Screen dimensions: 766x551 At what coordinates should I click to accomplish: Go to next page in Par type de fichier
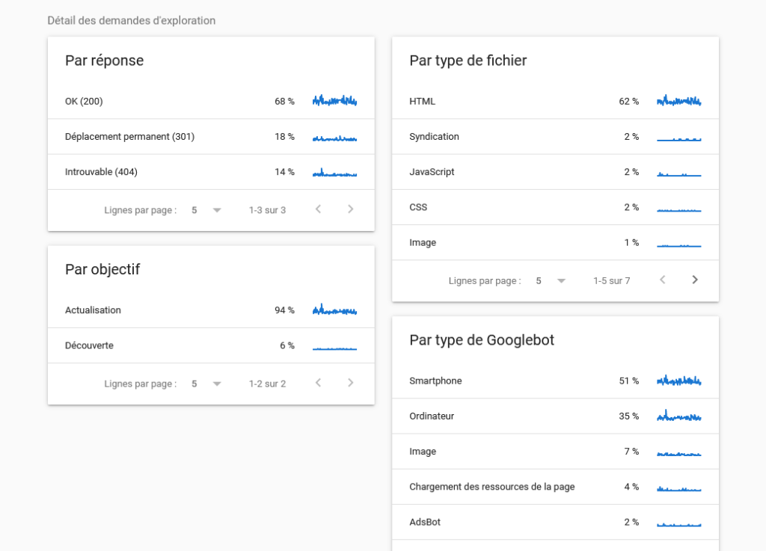coord(695,280)
